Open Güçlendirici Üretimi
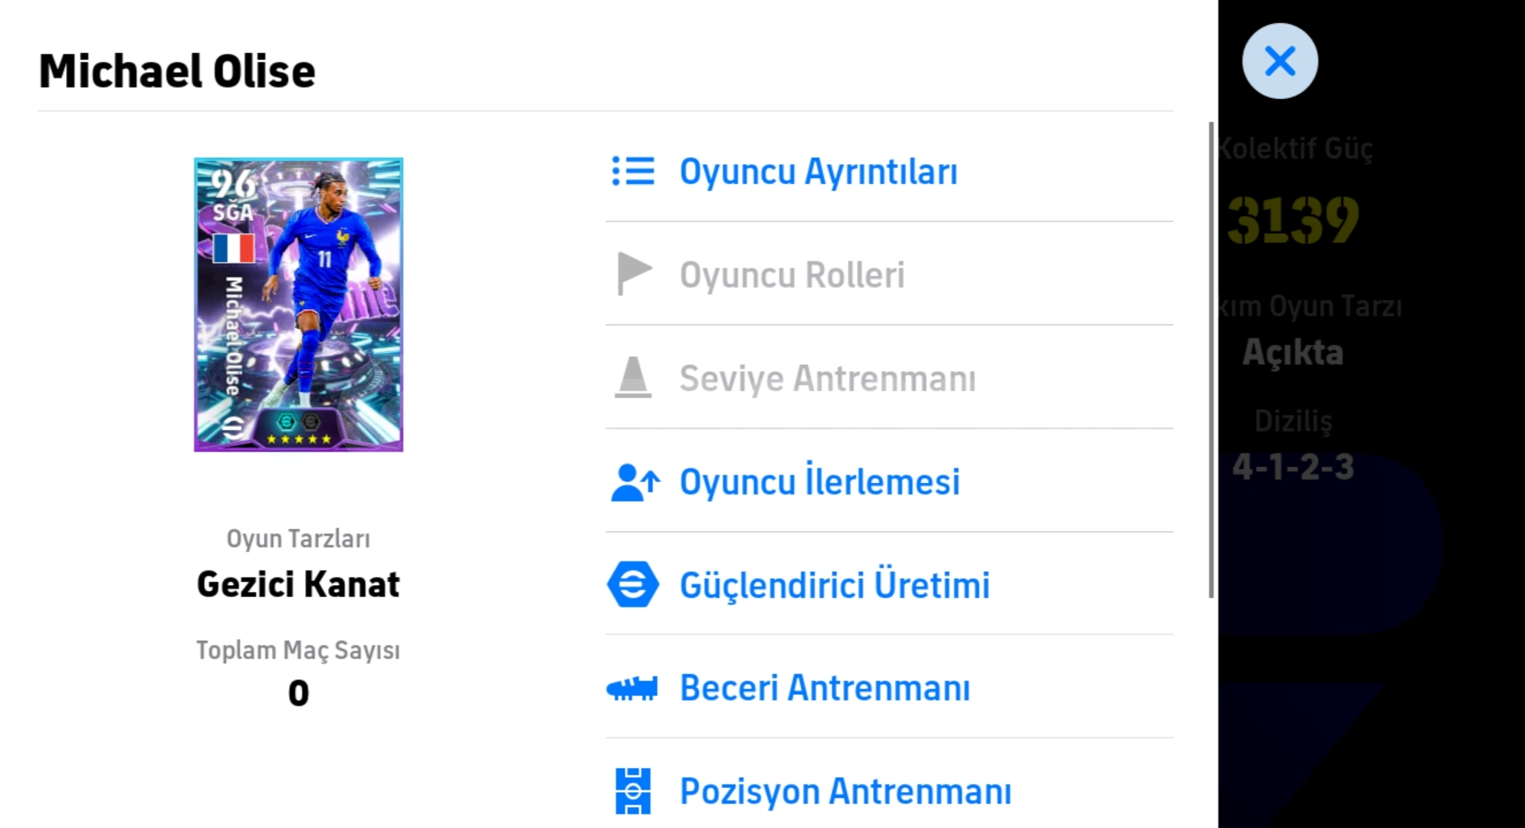The image size is (1525, 828). [835, 585]
